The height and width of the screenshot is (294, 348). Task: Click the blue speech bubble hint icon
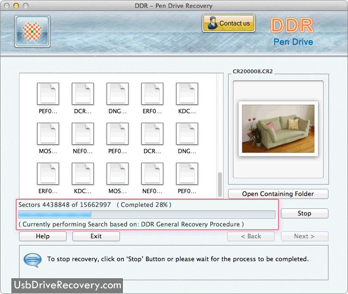[33, 260]
